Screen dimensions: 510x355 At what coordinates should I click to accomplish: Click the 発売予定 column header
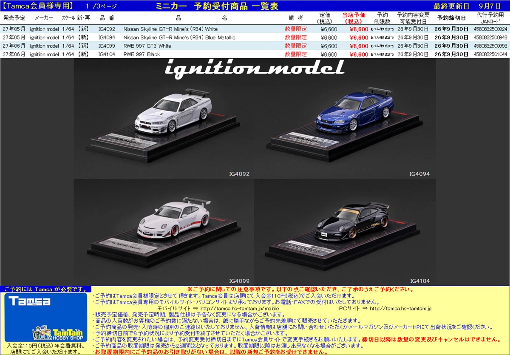[14, 18]
